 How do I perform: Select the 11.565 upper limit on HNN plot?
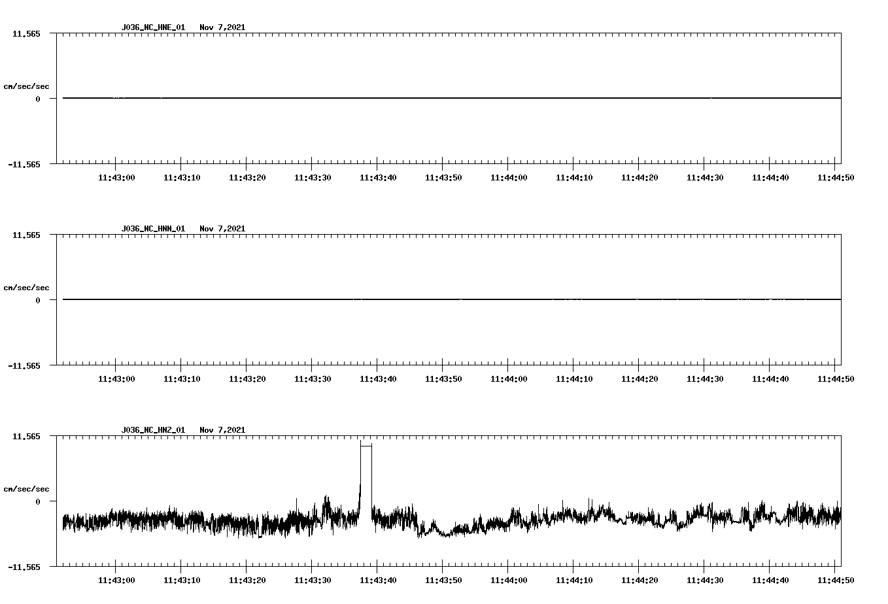[26, 235]
